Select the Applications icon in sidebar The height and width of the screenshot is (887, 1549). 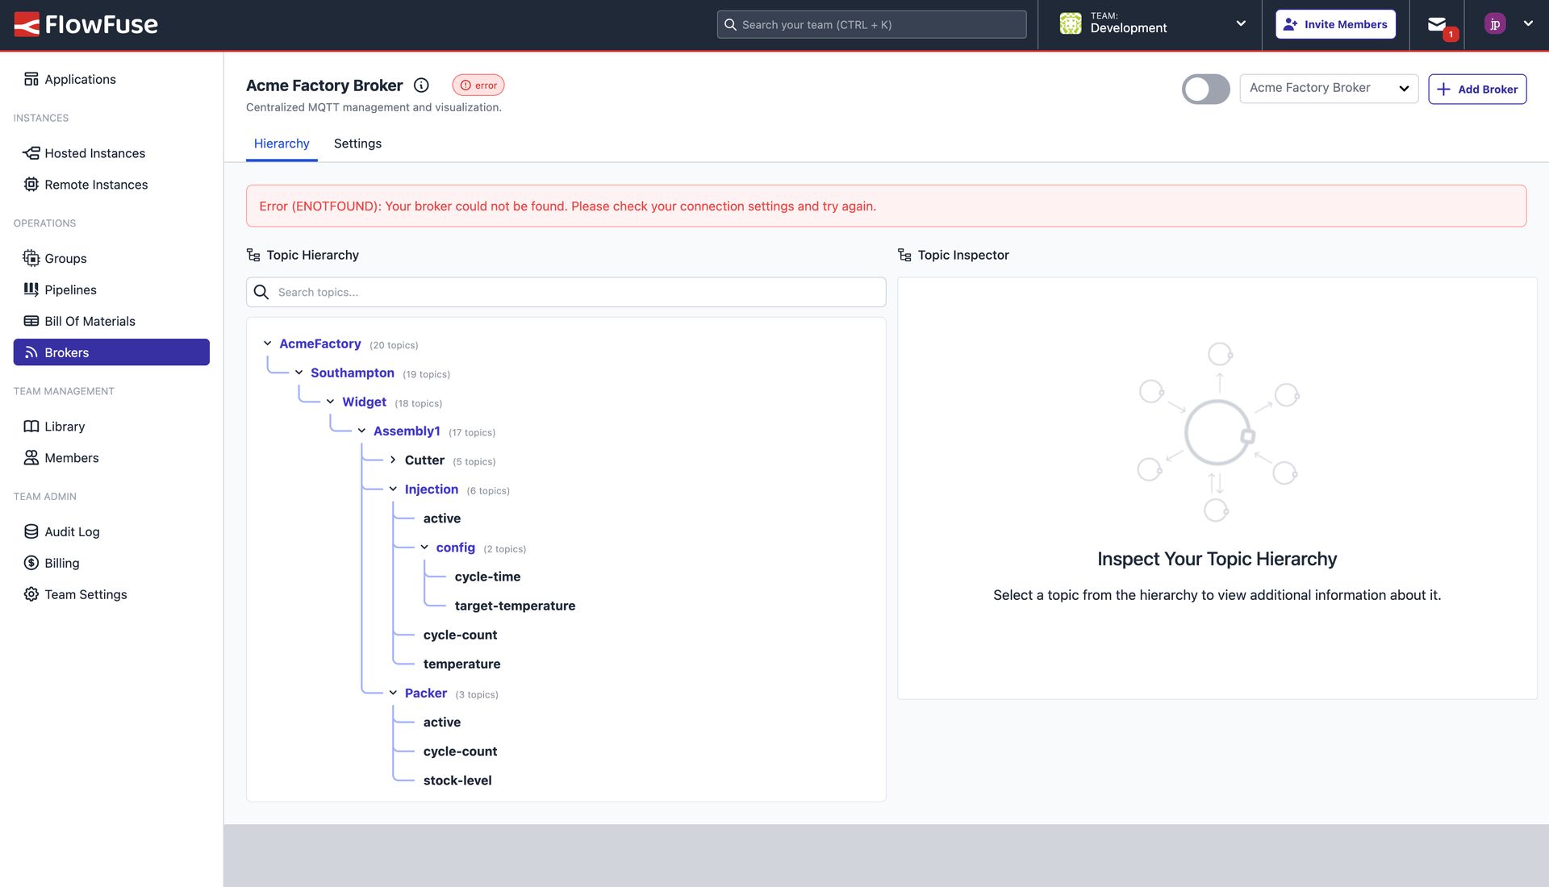tap(31, 78)
